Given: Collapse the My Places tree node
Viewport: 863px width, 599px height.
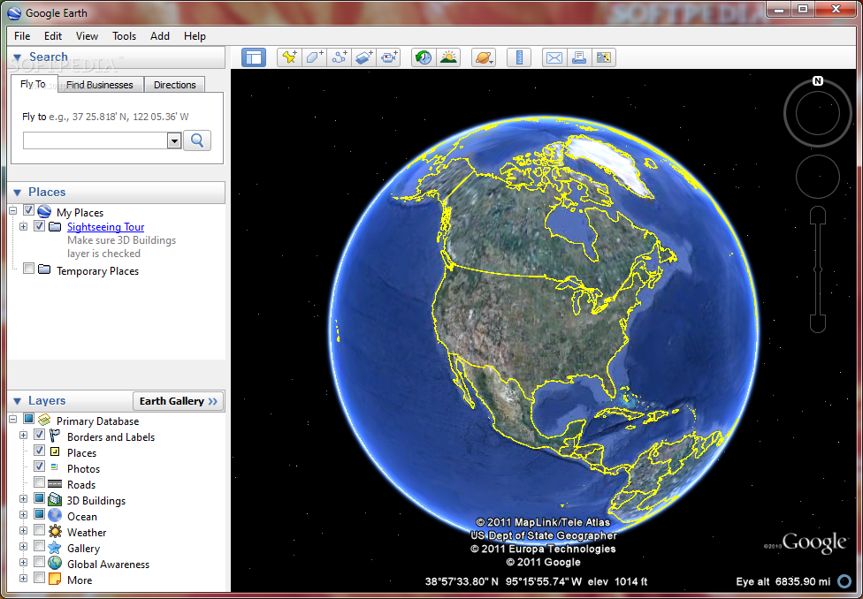Looking at the screenshot, I should 12,211.
